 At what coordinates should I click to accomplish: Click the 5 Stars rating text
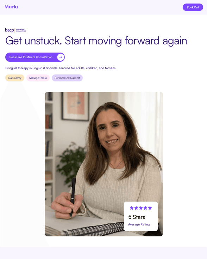coord(137,217)
